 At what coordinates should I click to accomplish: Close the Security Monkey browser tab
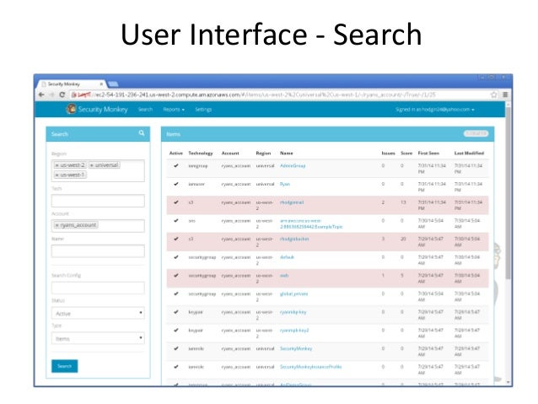101,83
